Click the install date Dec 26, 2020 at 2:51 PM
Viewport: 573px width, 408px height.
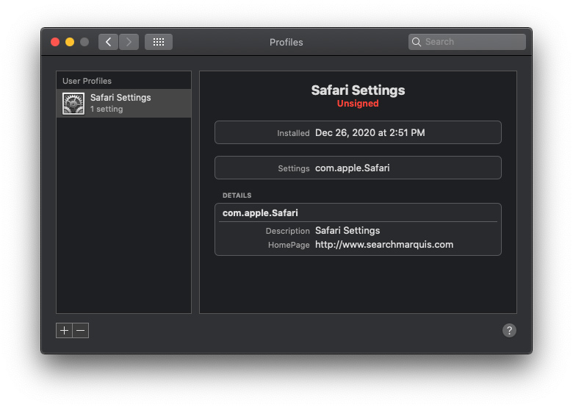(x=370, y=133)
